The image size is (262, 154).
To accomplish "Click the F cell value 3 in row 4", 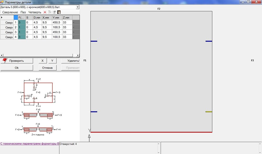I will (22, 37).
